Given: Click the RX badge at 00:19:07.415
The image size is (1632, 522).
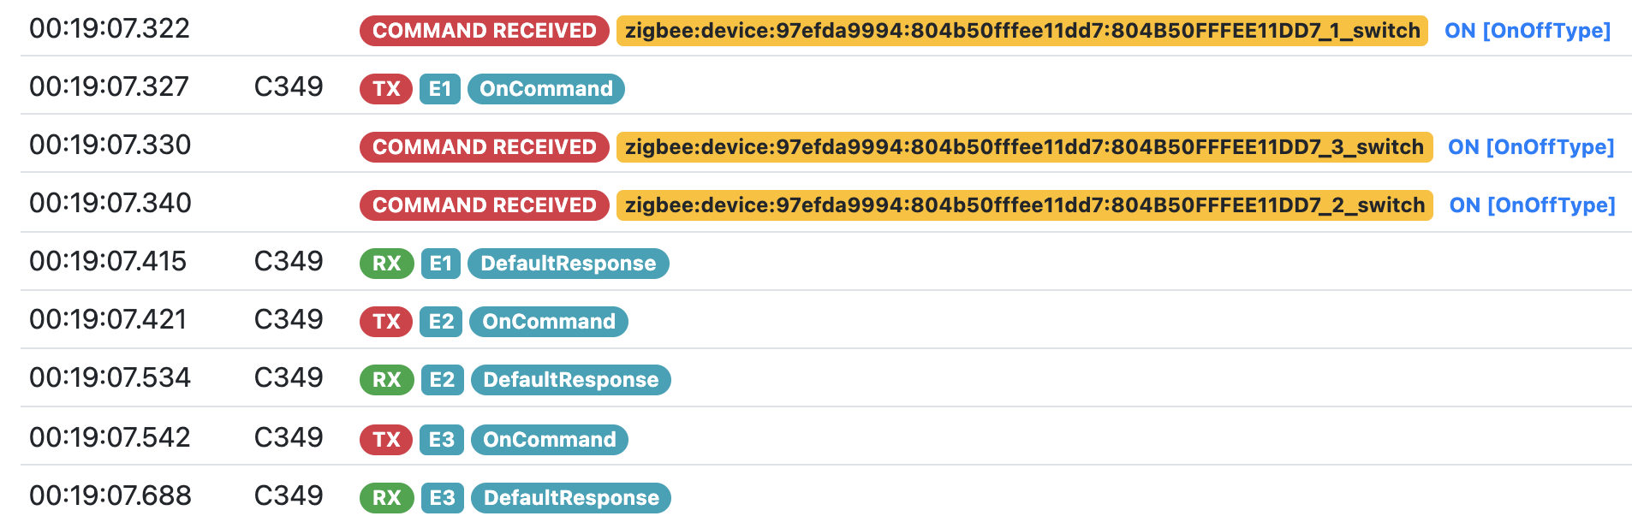Looking at the screenshot, I should pos(386,264).
